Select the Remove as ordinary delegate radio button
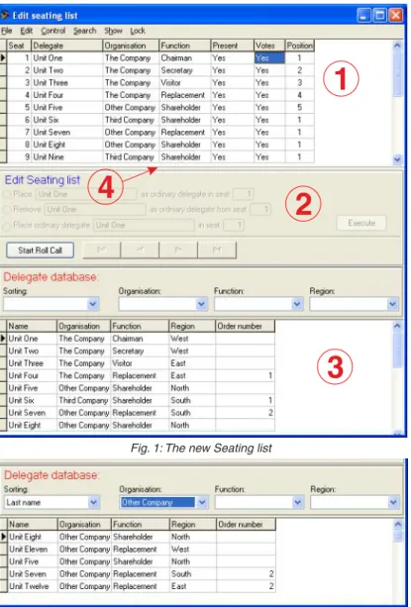The width and height of the screenshot is (411, 607). [x=7, y=210]
